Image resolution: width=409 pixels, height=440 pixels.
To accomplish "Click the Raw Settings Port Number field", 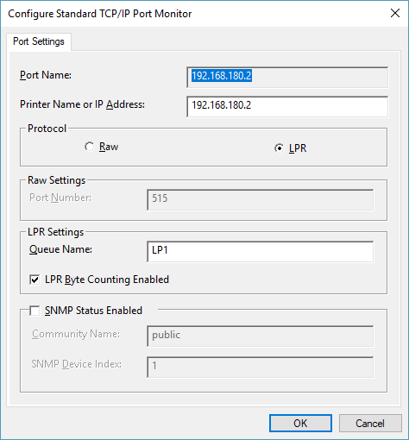I will [261, 199].
